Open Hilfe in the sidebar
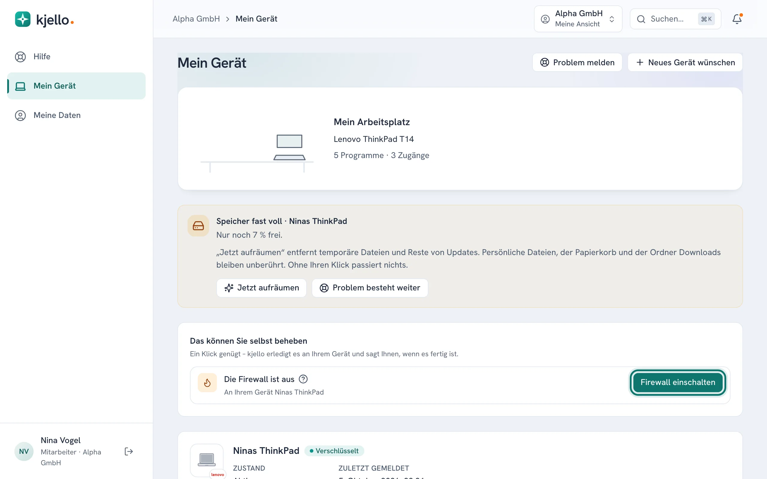767x479 pixels. pyautogui.click(x=76, y=57)
